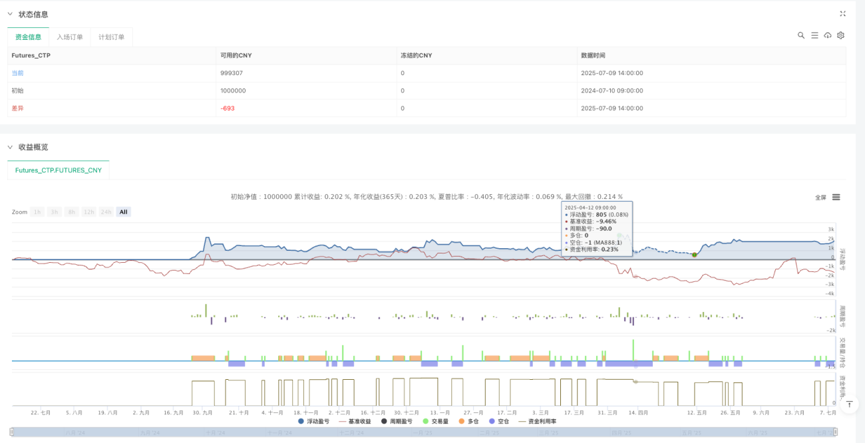Collapse the 状态信息 section

pyautogui.click(x=10, y=14)
